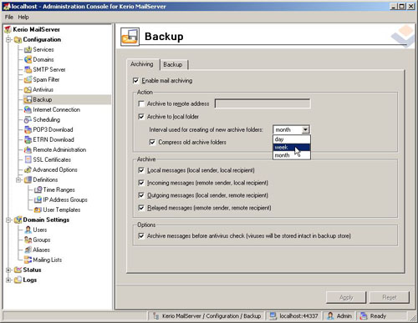Screen dimensions: 418x323
Task: Choose day from interval list
Action: point(292,139)
